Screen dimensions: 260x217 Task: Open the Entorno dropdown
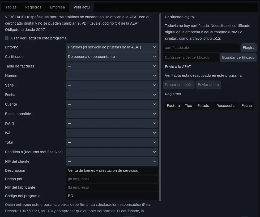(x=112, y=47)
